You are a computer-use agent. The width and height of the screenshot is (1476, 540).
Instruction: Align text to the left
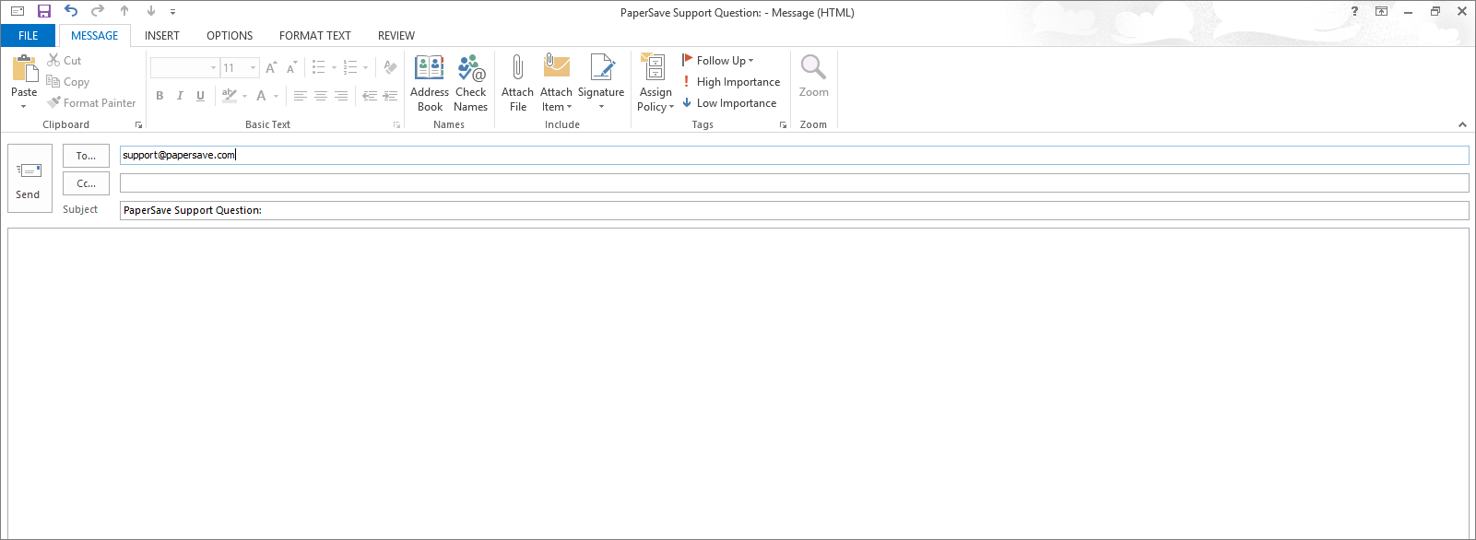301,96
